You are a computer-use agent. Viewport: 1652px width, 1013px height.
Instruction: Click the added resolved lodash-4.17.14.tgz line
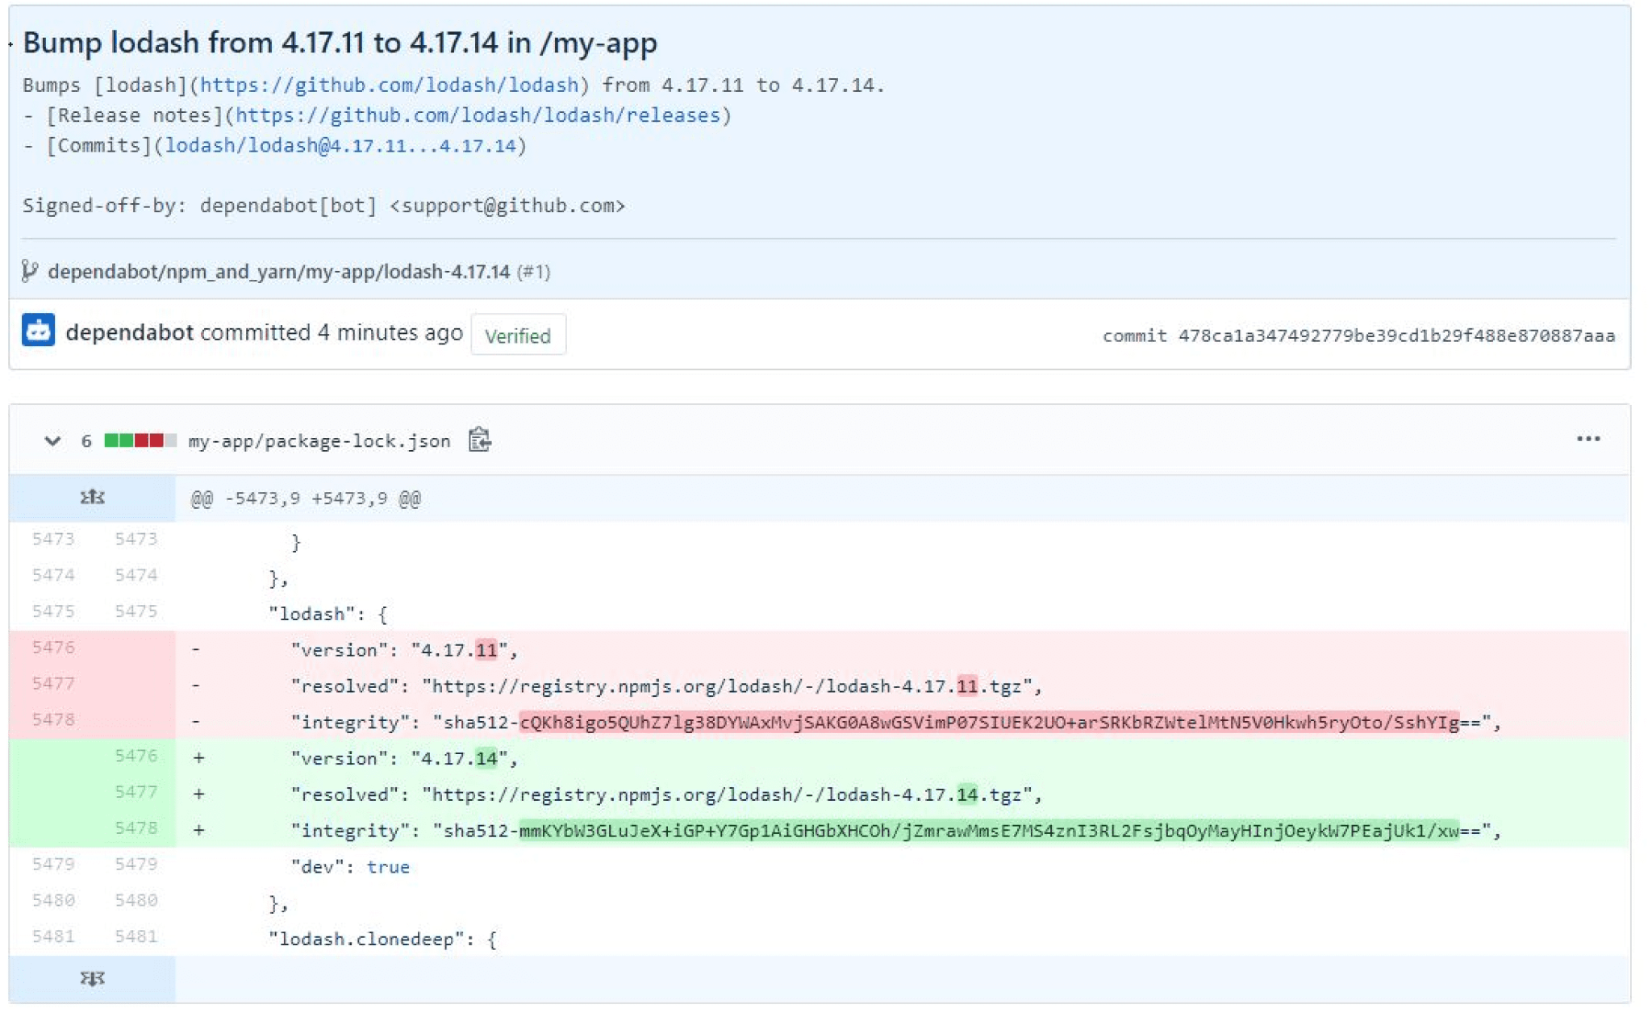pos(902,794)
